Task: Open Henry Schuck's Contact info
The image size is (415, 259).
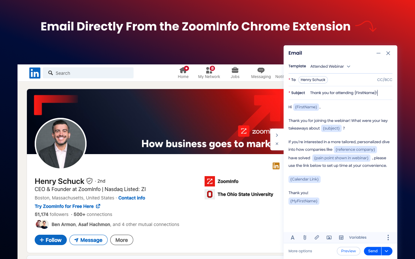Action: [132, 198]
